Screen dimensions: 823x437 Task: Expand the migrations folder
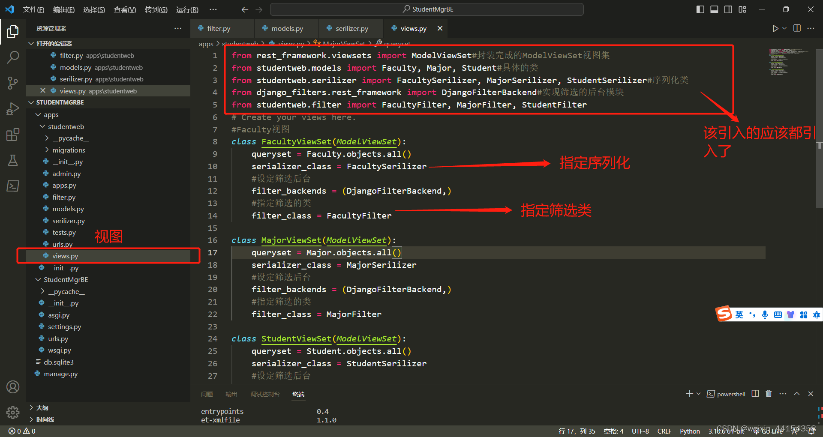pos(47,150)
